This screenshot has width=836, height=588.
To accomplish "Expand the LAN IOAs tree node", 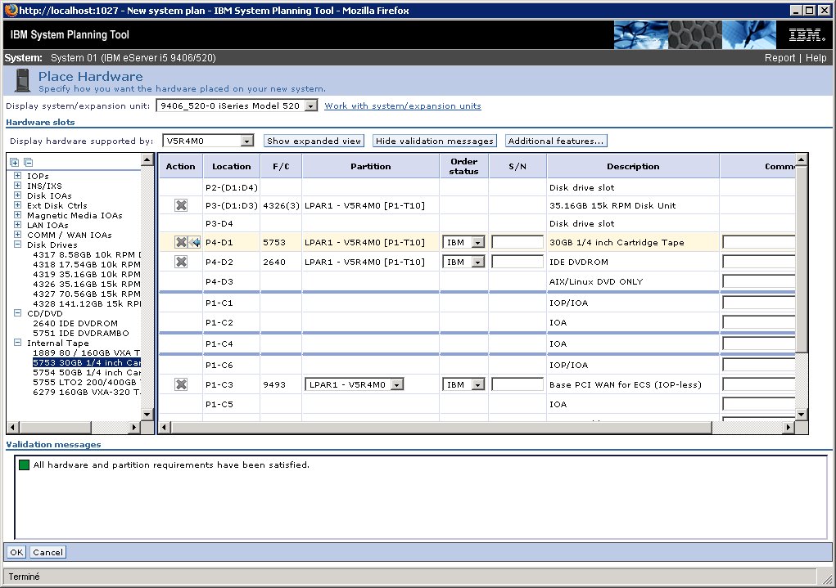I will (17, 225).
